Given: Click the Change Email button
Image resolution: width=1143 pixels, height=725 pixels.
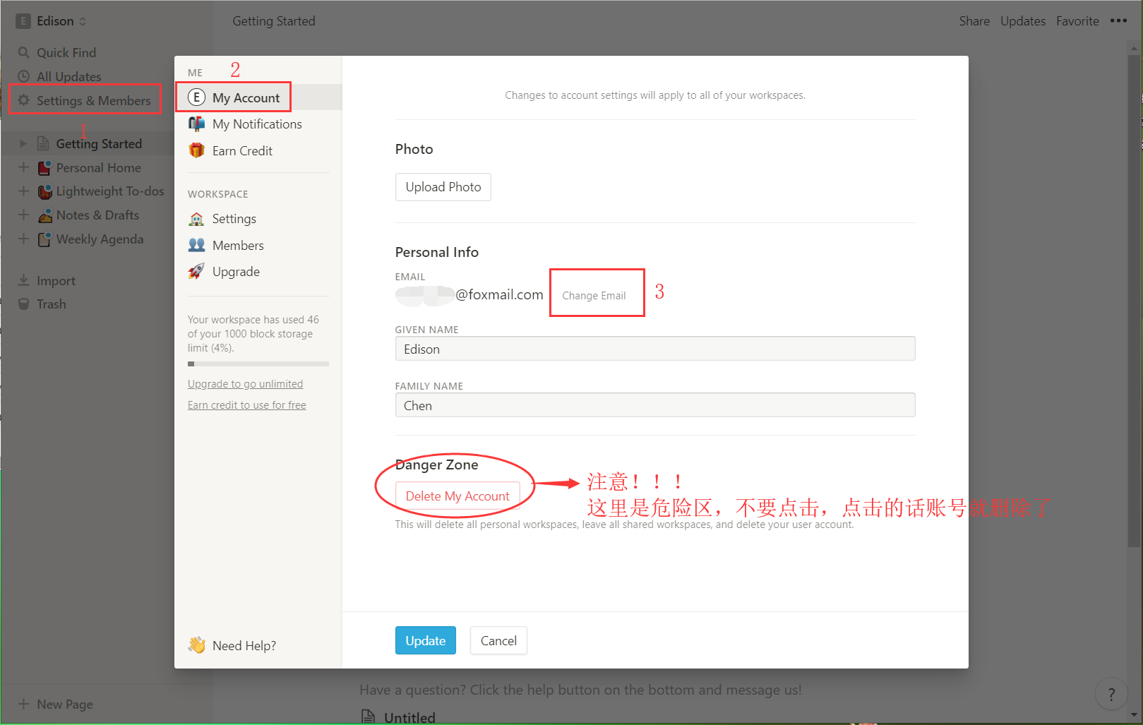Looking at the screenshot, I should (x=594, y=295).
